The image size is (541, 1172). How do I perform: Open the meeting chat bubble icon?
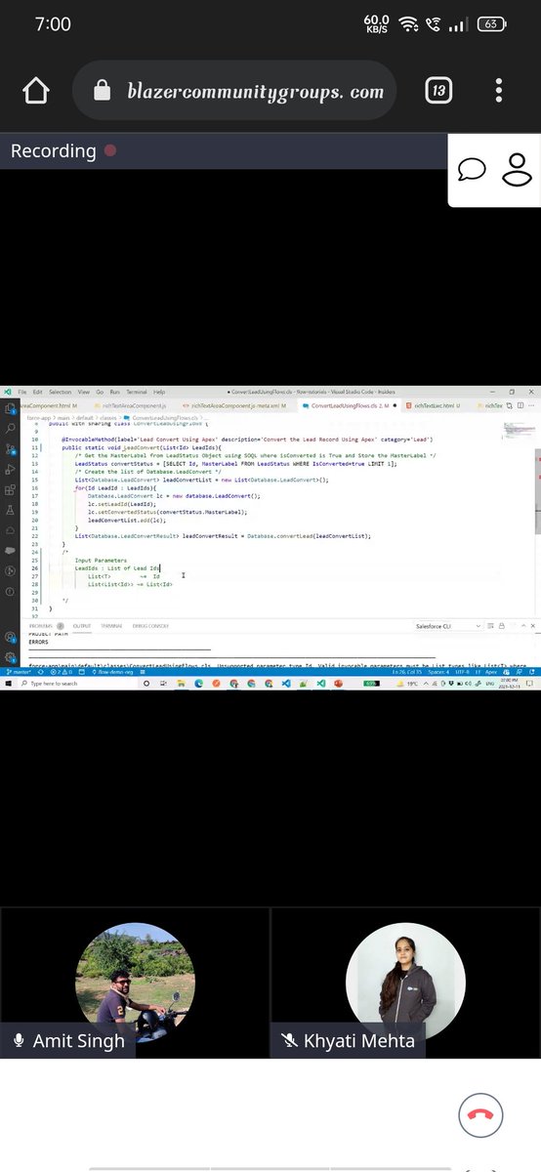coord(473,169)
